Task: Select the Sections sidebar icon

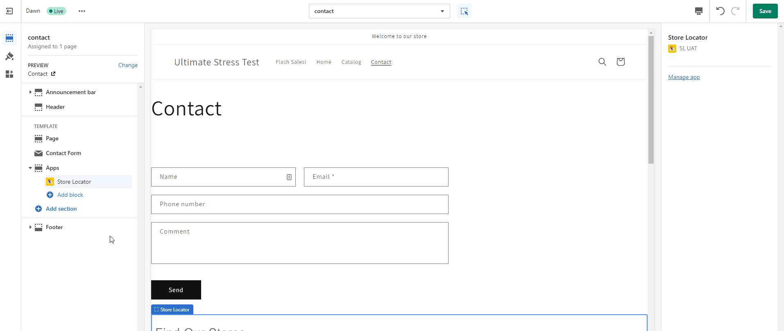Action: tap(9, 38)
